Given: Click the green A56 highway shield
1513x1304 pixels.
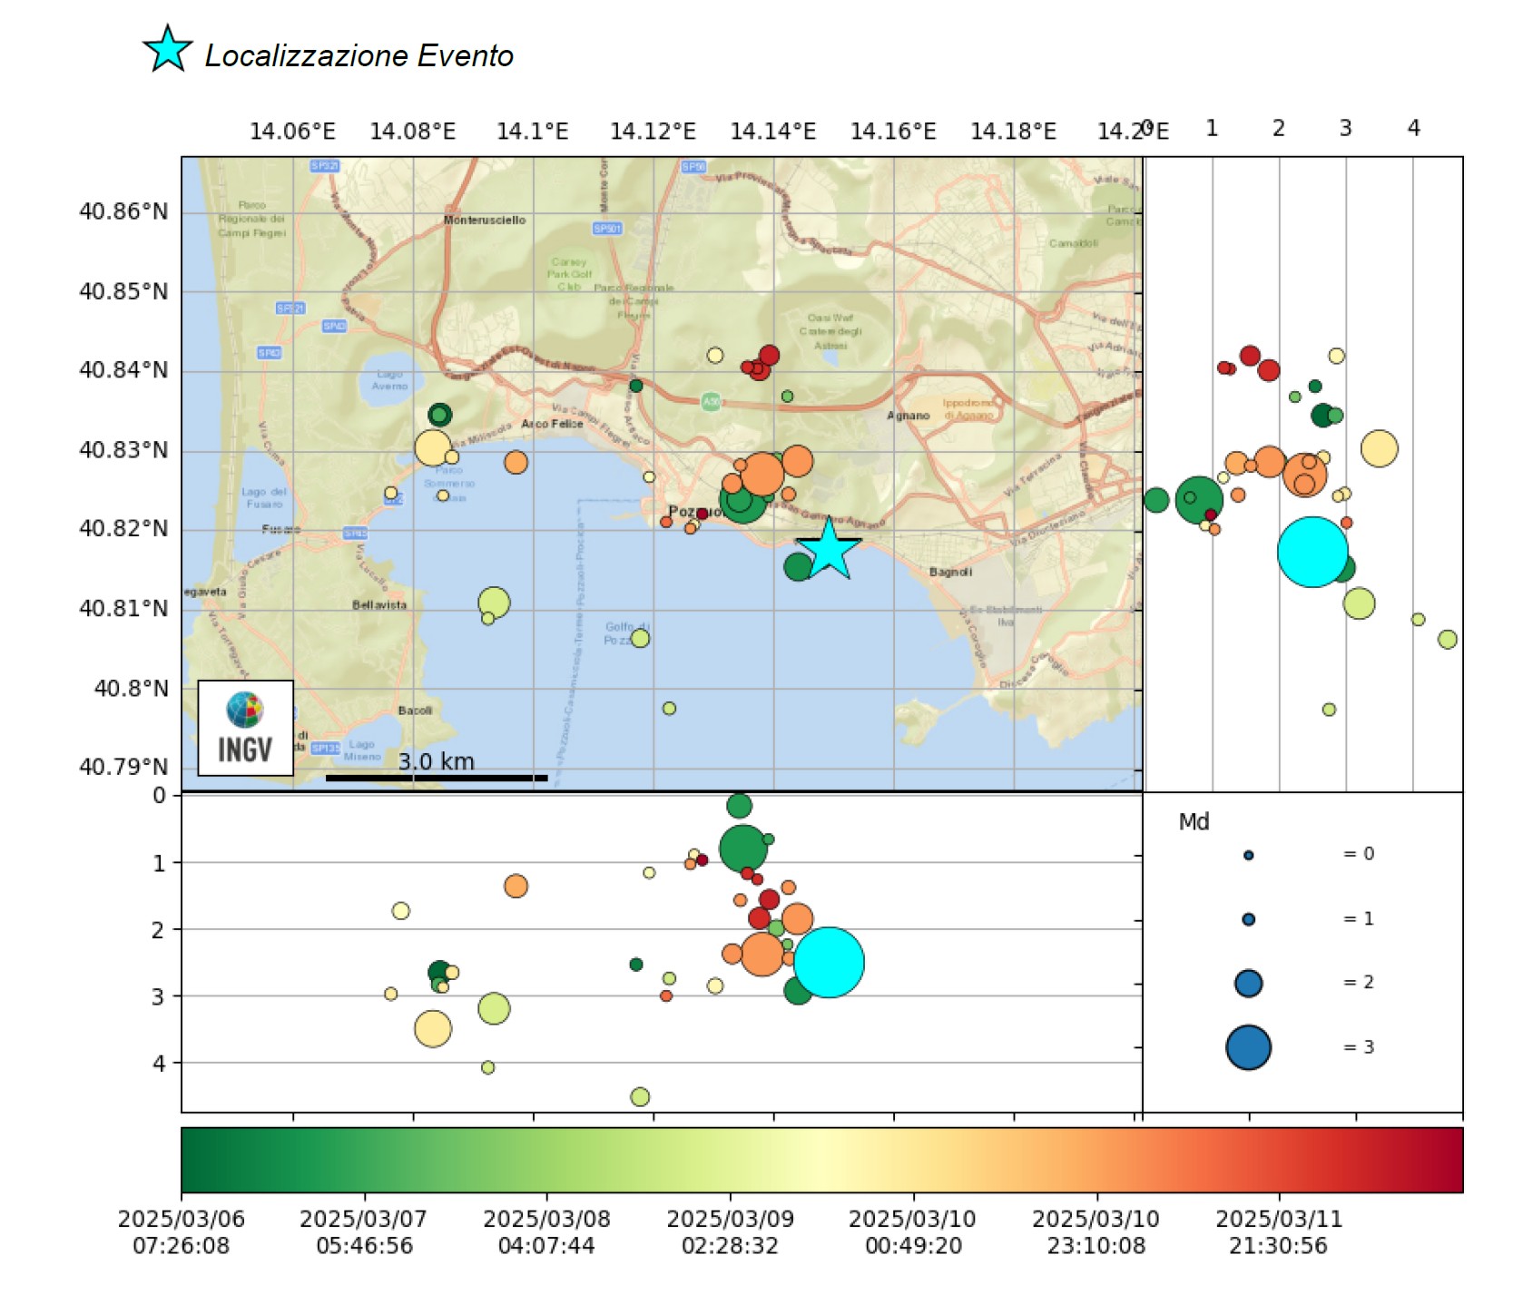Looking at the screenshot, I should click(x=711, y=401).
